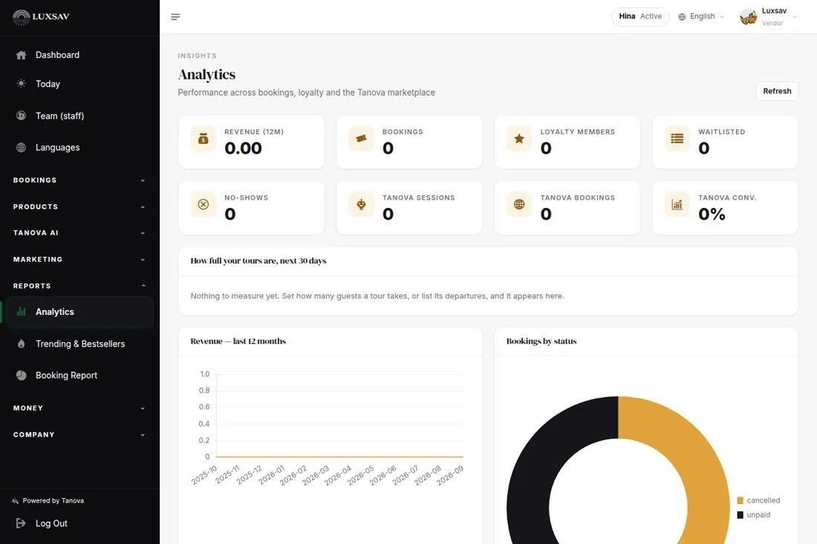The width and height of the screenshot is (817, 544).
Task: Toggle the unpaid legend entry
Action: coord(753,515)
